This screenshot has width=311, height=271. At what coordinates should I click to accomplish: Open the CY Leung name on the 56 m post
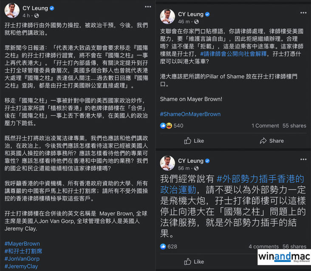[191, 161]
